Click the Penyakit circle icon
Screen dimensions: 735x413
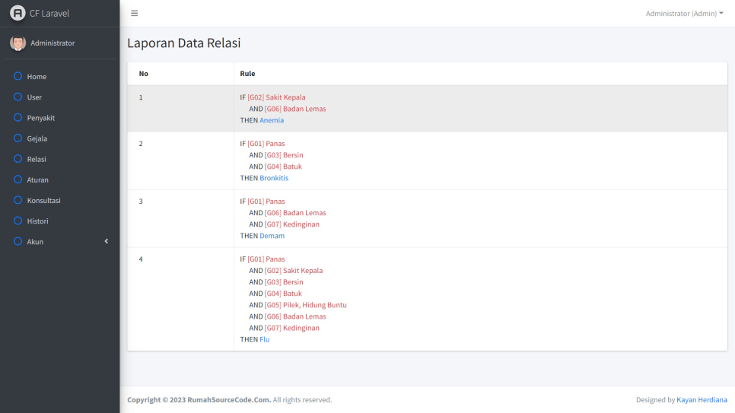click(17, 117)
